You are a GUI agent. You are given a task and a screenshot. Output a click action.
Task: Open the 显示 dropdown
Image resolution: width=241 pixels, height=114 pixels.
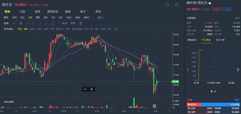(x=101, y=18)
